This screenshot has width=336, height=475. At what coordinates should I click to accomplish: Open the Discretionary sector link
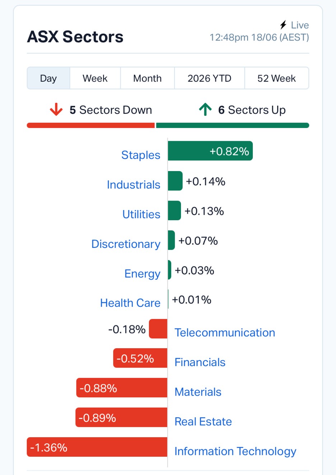(126, 244)
